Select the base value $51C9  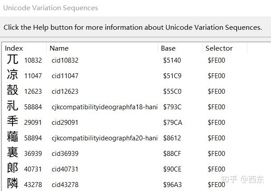point(172,76)
